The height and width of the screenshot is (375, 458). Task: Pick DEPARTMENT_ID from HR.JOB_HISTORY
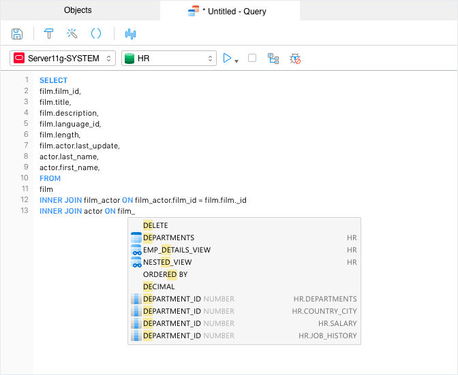(x=244, y=336)
